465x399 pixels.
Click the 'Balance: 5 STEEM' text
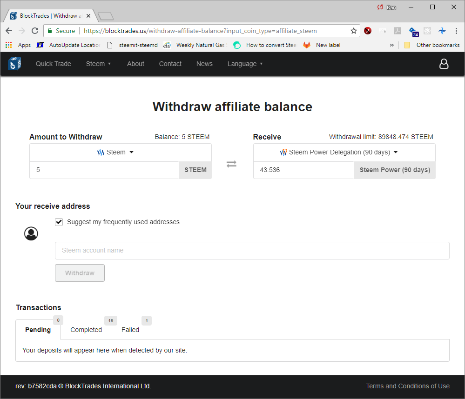(x=182, y=137)
